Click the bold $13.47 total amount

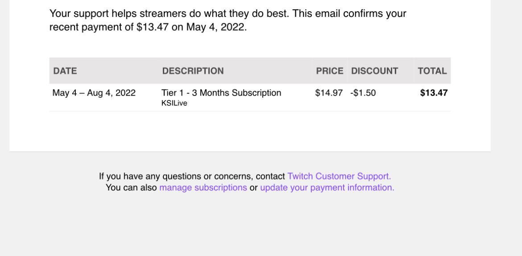coord(434,93)
